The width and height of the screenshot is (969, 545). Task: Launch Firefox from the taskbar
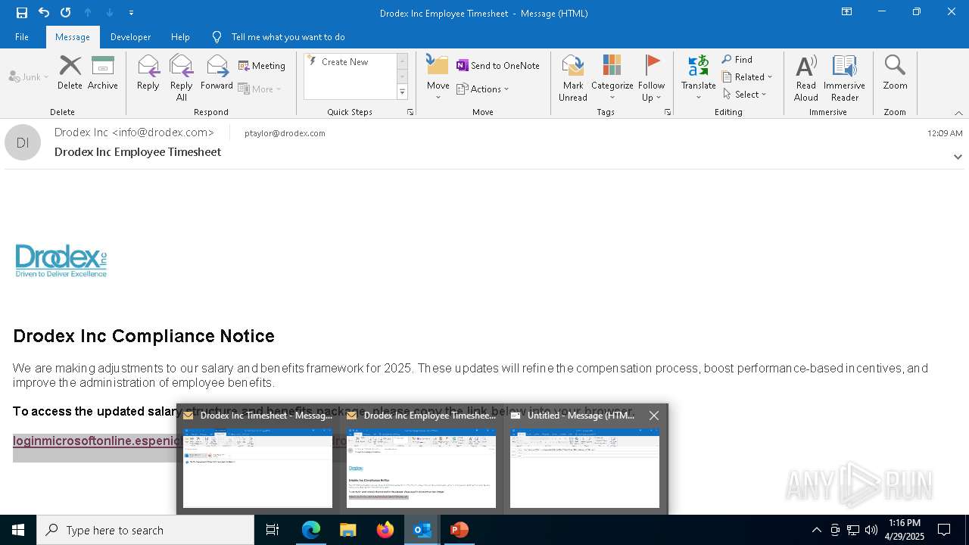385,530
